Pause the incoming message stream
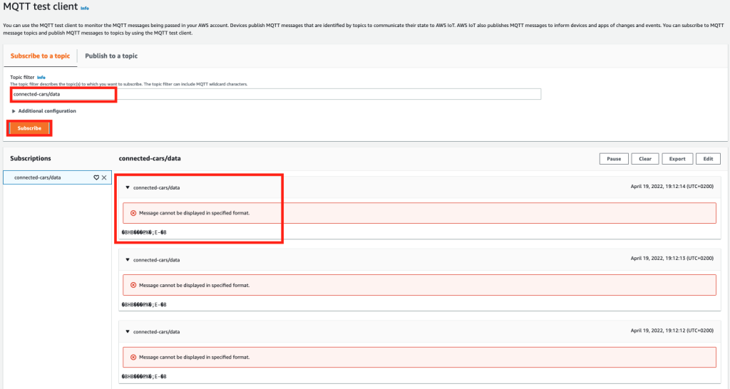The image size is (730, 389). [x=614, y=159]
